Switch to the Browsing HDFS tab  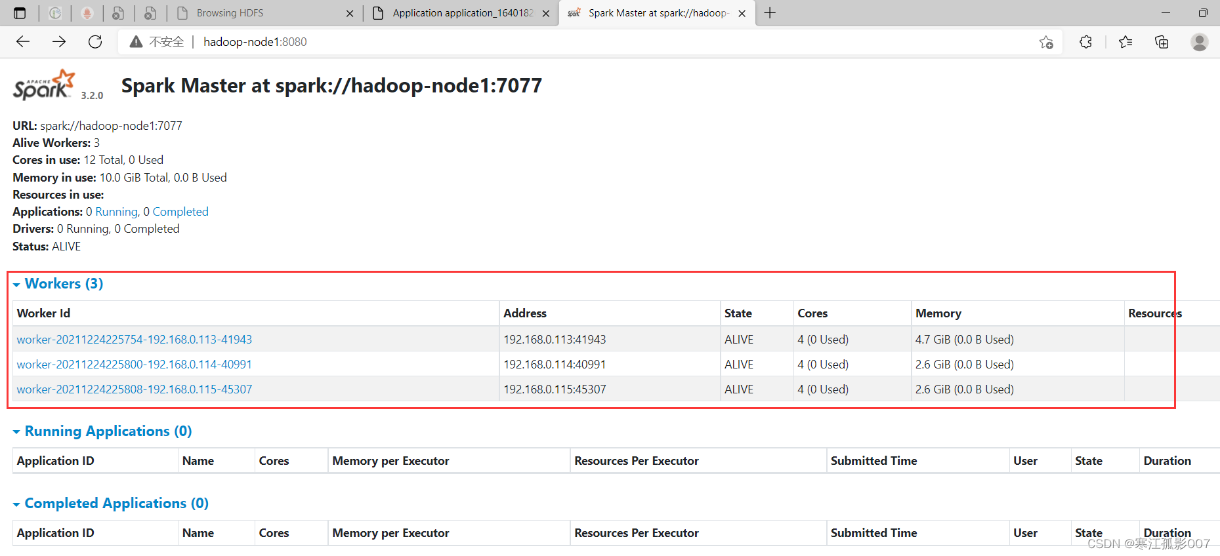[266, 13]
